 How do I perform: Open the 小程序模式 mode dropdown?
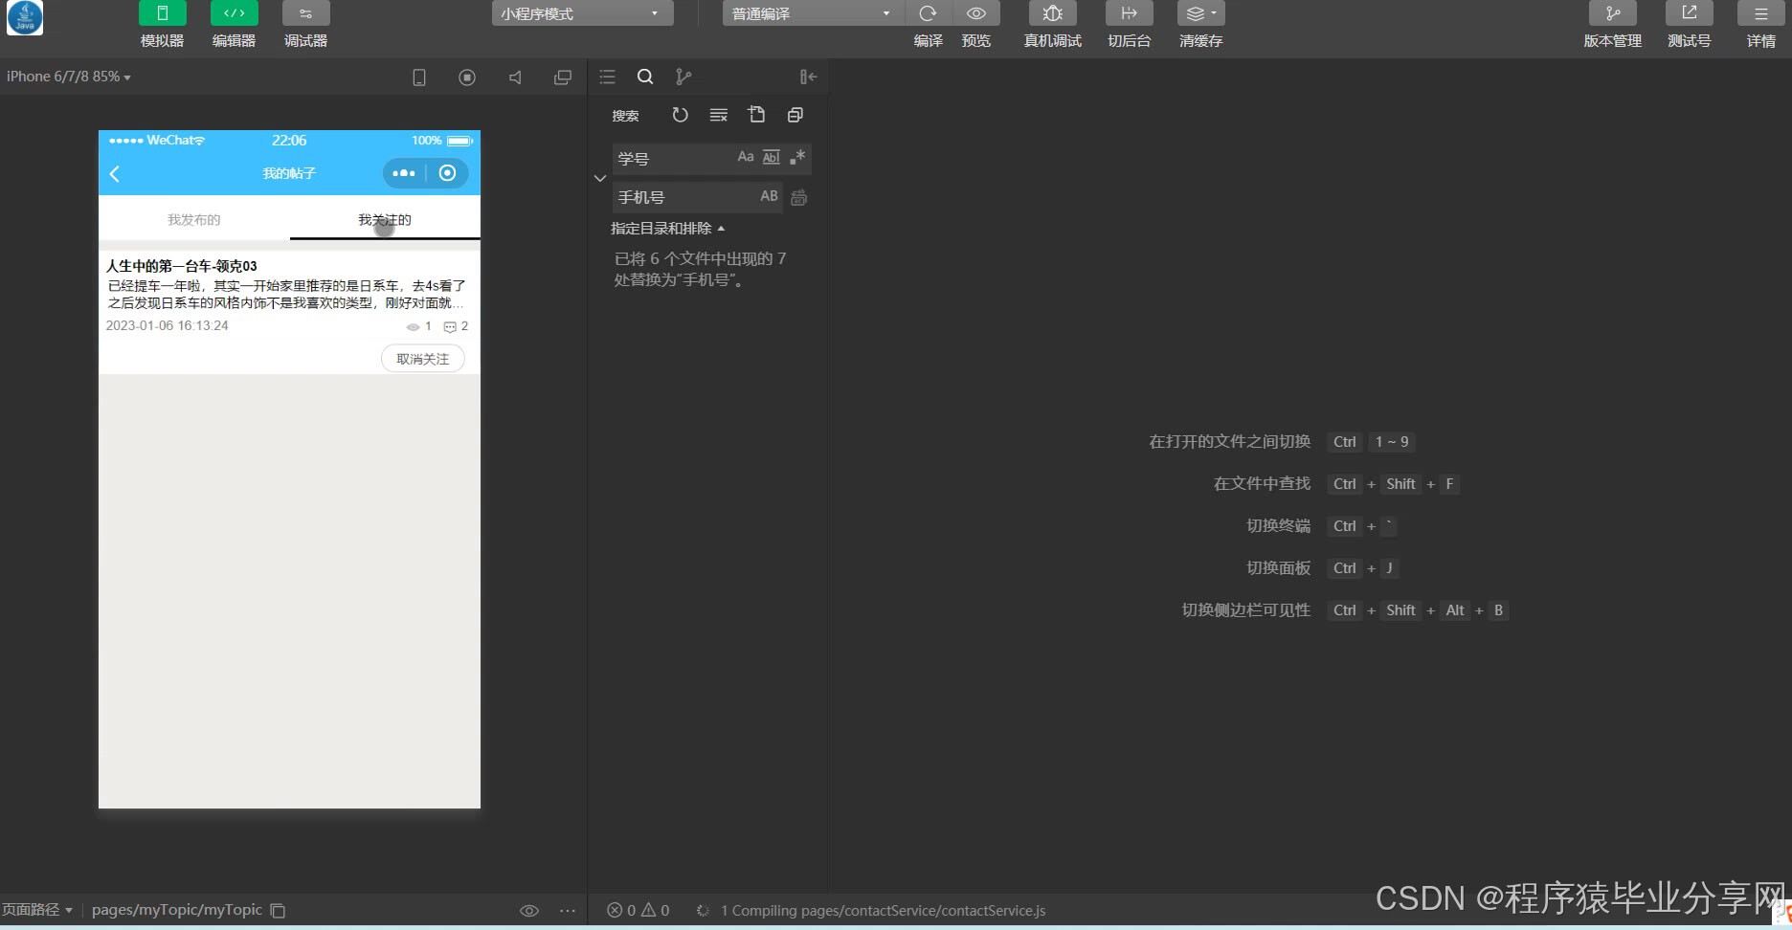(582, 13)
